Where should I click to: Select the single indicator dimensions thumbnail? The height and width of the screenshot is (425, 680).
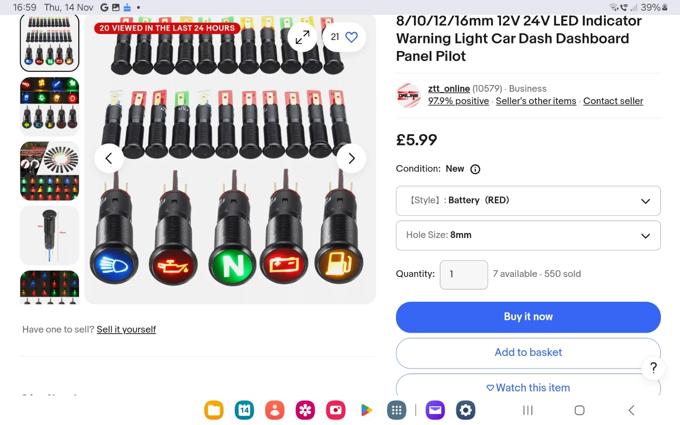click(x=50, y=235)
